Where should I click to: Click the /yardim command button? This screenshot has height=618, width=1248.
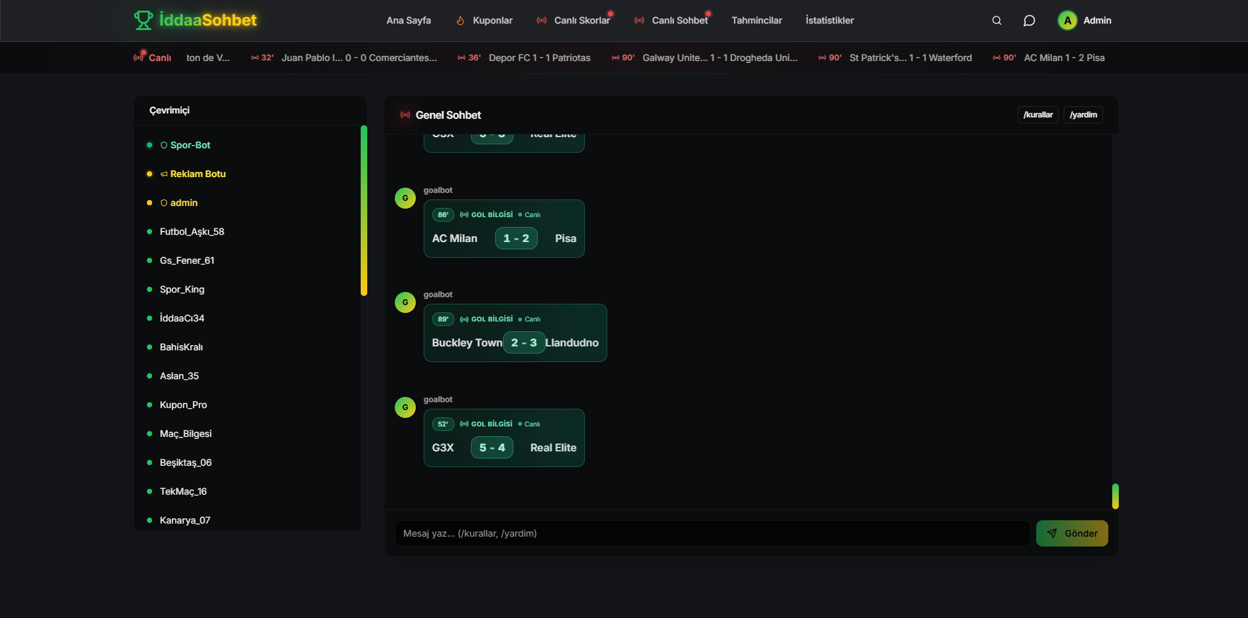click(1083, 115)
